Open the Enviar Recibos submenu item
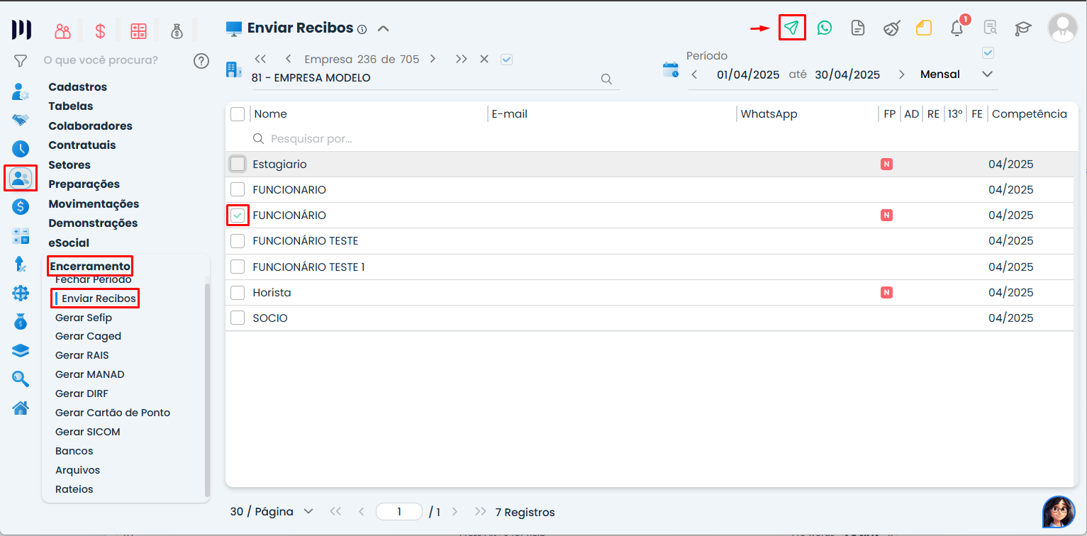This screenshot has height=536, width=1087. click(x=99, y=299)
